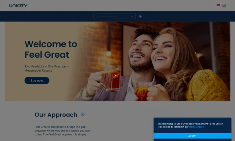Image resolution: width=235 pixels, height=141 pixels.
Task: Submit referral code with arrow icon
Action: [x=132, y=16]
